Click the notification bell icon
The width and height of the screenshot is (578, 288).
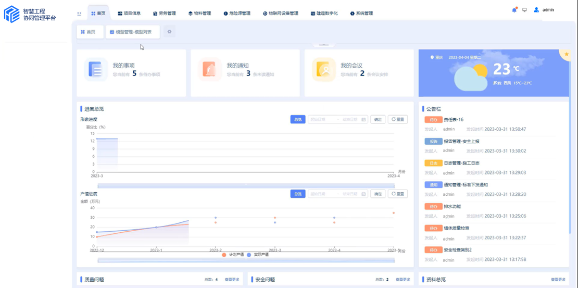514,10
